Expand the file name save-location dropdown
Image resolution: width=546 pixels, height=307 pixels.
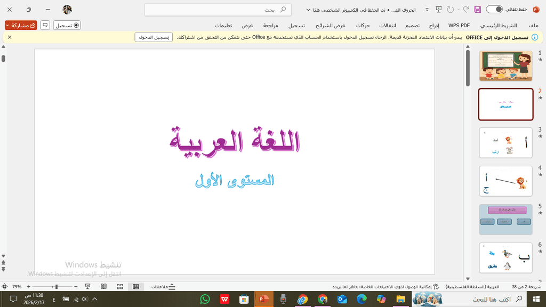[x=308, y=10]
